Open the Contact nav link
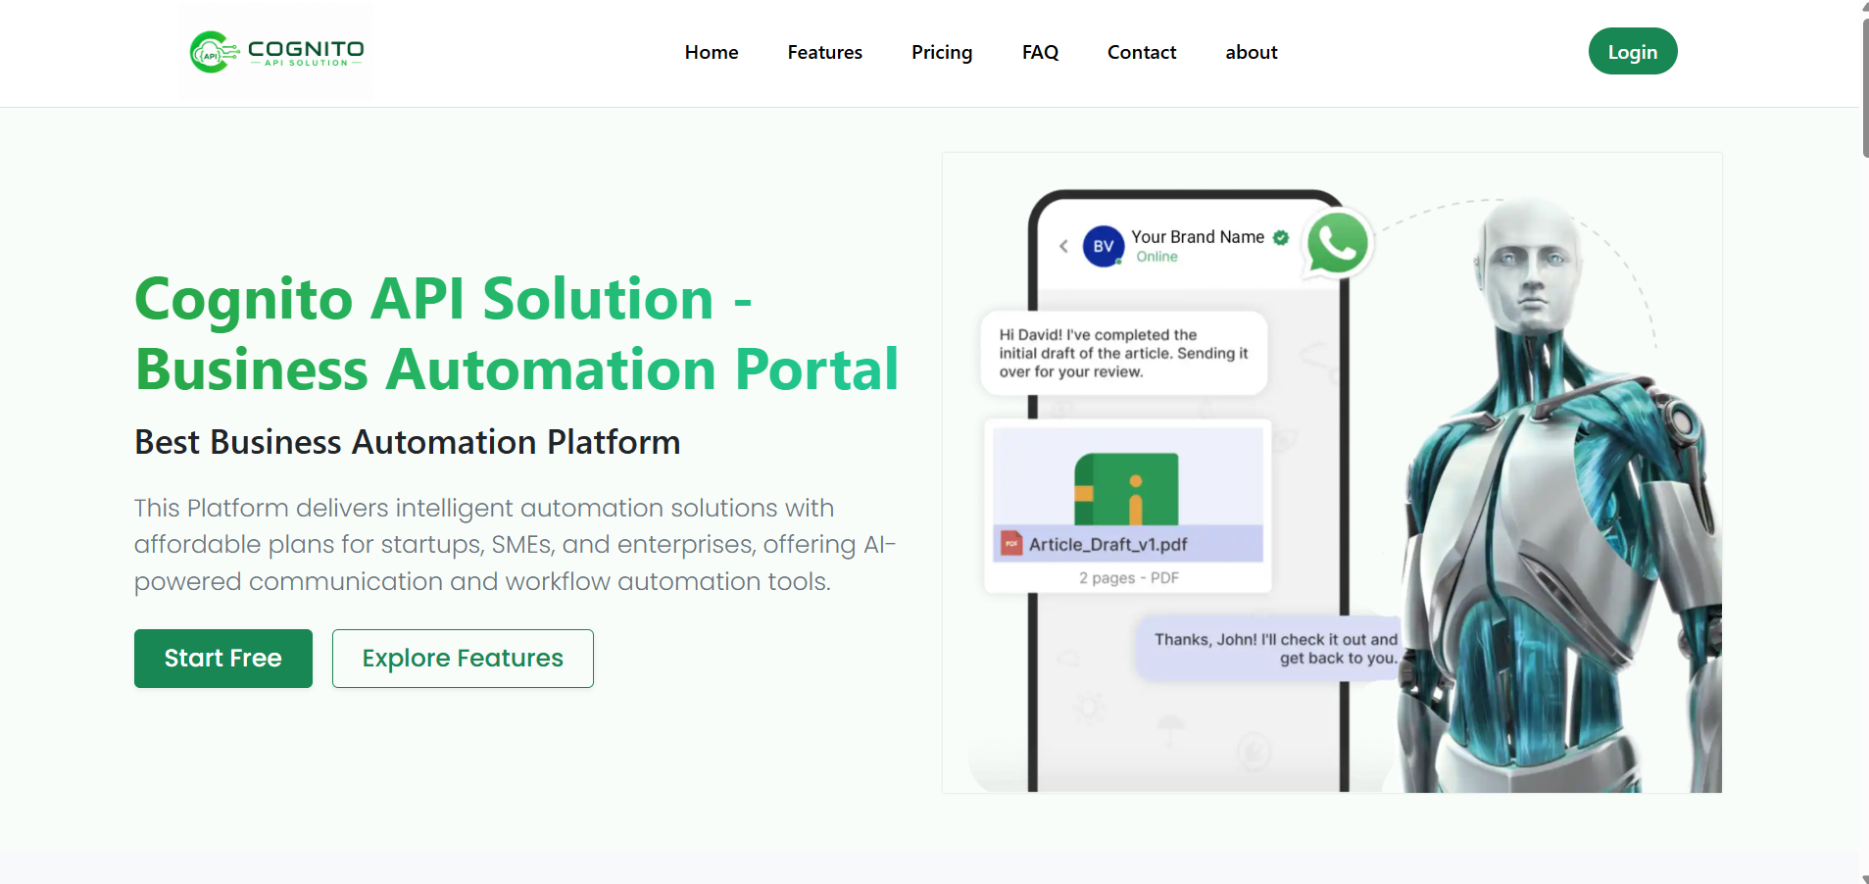This screenshot has height=884, width=1869. tap(1142, 52)
